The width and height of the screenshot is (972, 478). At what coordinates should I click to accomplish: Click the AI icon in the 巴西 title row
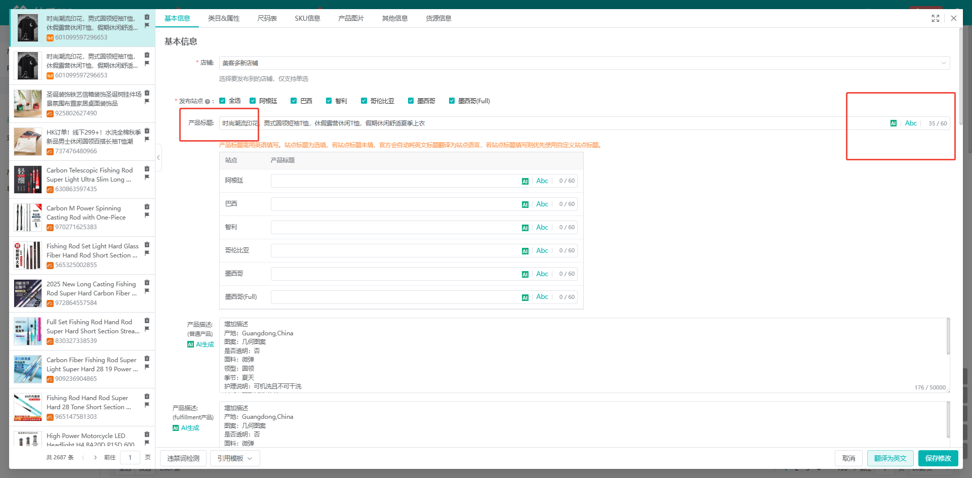click(x=525, y=204)
